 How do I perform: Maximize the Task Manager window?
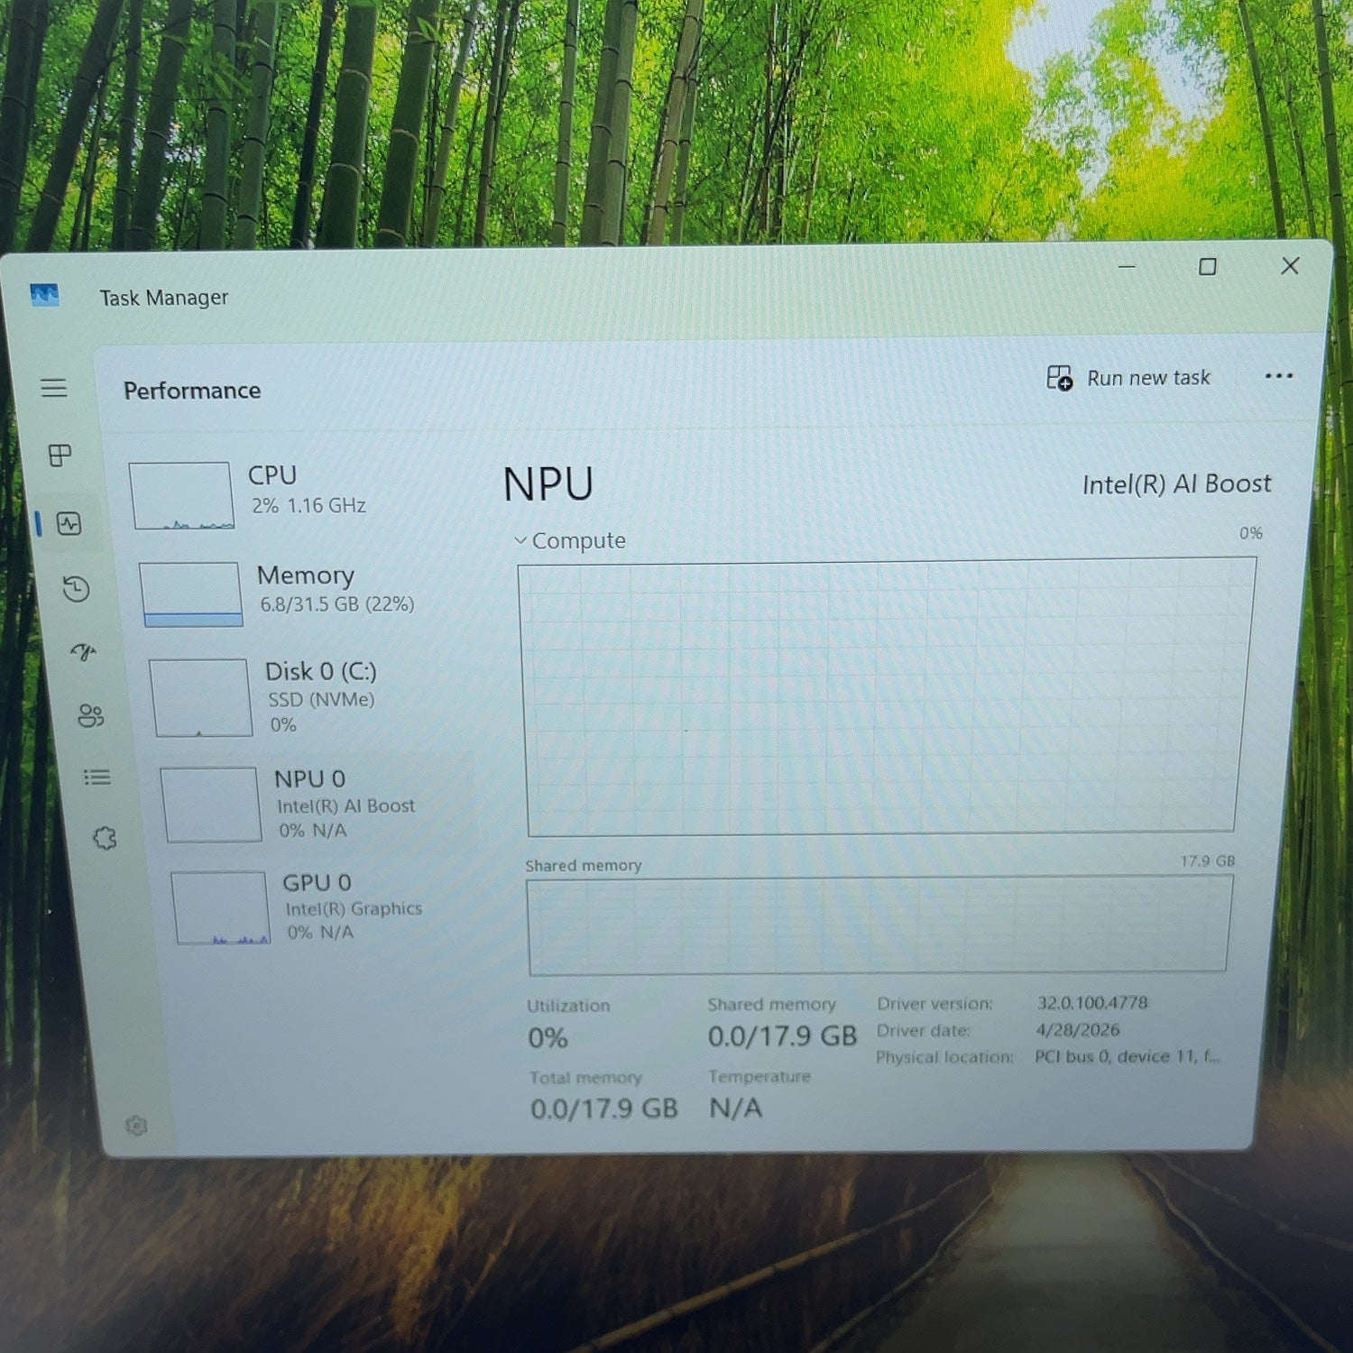(x=1207, y=267)
